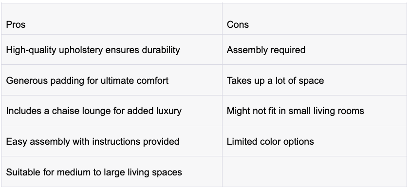The image size is (409, 191).
Task: Click Easy assembly with instructions provided cell
Action: [112, 141]
